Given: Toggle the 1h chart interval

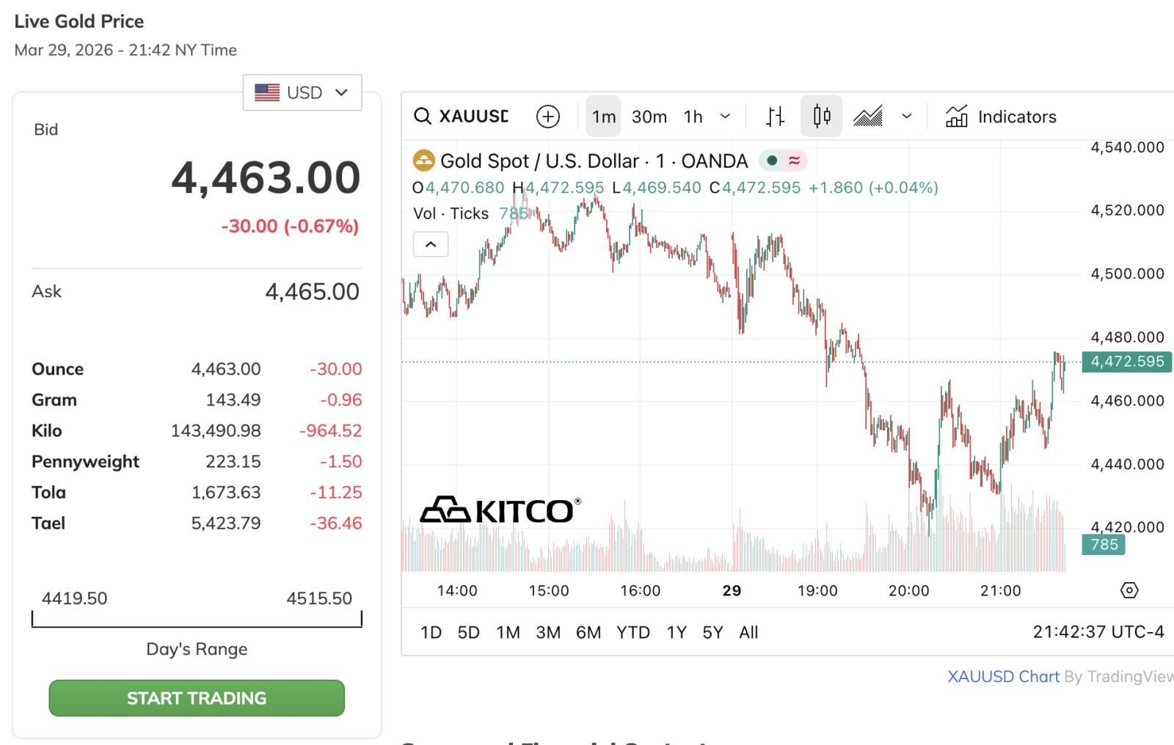Looking at the screenshot, I should 693,117.
